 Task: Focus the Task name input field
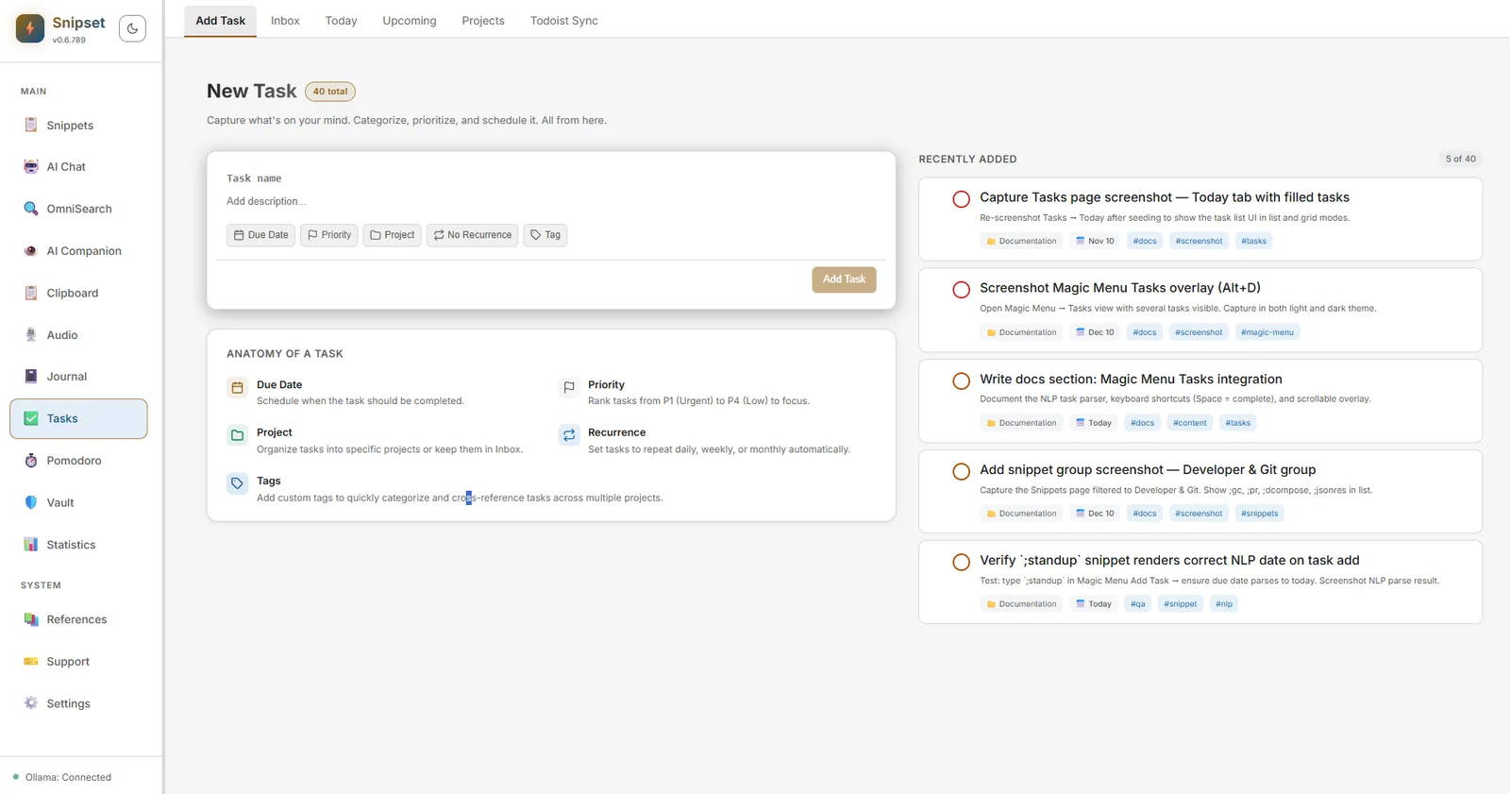pyautogui.click(x=551, y=178)
